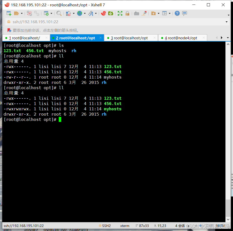Open the toolbar options overflow arrow
Screen dimensions: 233x231
pos(228,15)
